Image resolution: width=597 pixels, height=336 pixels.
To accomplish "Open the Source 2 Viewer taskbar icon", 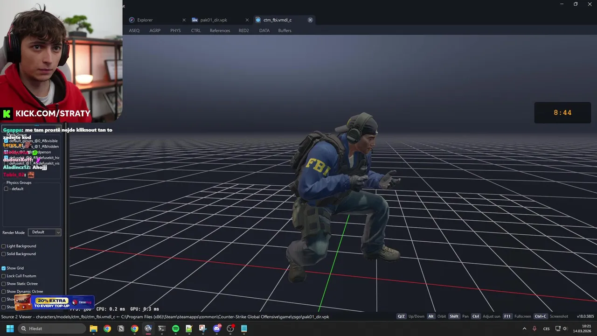I will pyautogui.click(x=148, y=329).
